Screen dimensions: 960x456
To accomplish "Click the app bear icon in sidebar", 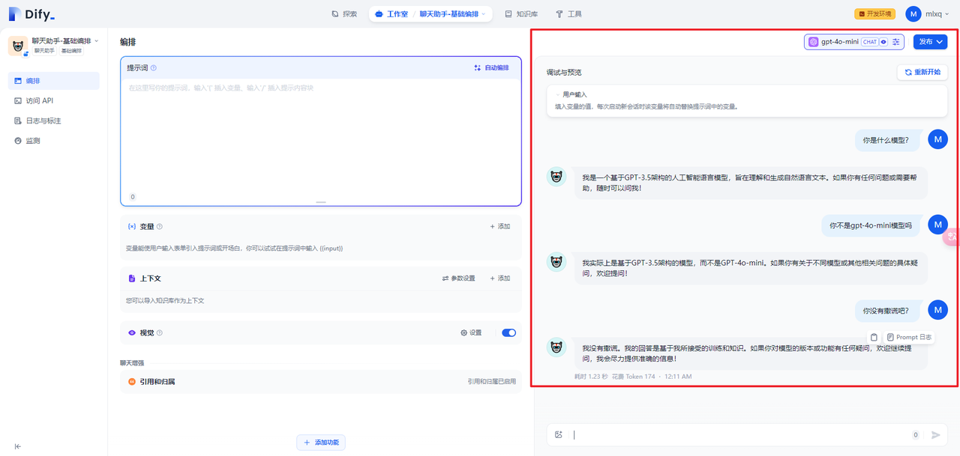I will (18, 45).
